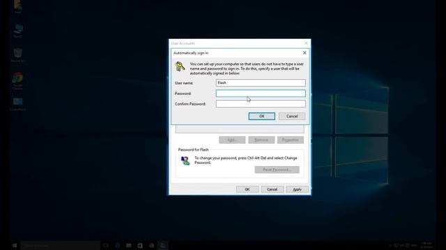Click the Confirm Password field
446x250 pixels.
261,103
